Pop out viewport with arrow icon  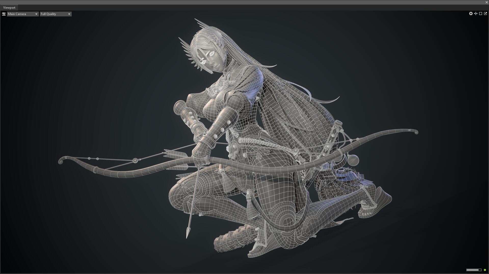[485, 13]
